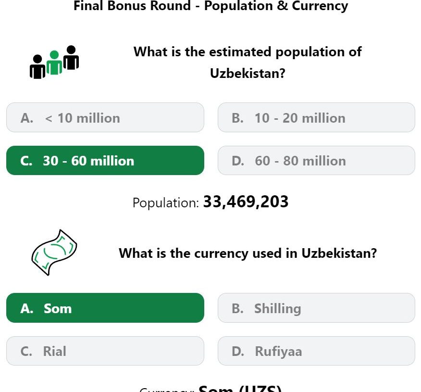Select answer B, 10 - 20 million
The width and height of the screenshot is (421, 392).
pyautogui.click(x=316, y=117)
